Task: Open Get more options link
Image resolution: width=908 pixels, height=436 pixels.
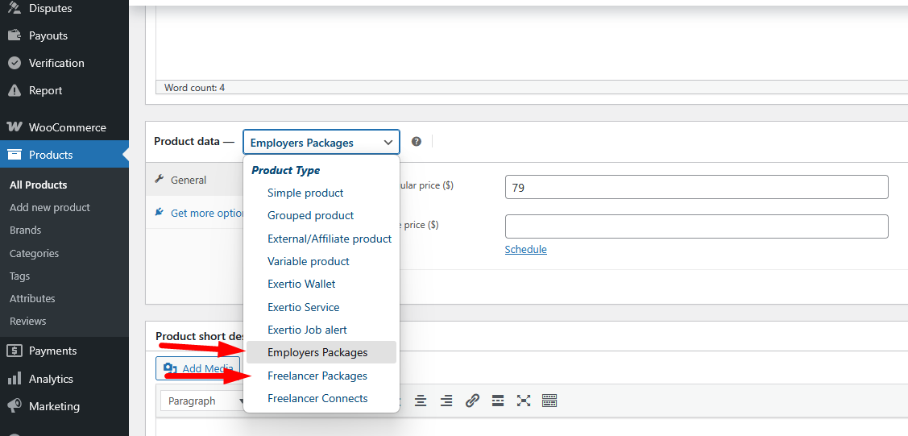Action: tap(207, 213)
